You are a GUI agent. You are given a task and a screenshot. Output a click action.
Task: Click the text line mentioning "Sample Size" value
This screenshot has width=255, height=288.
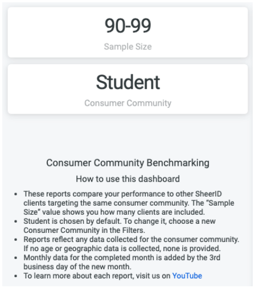coord(129,203)
